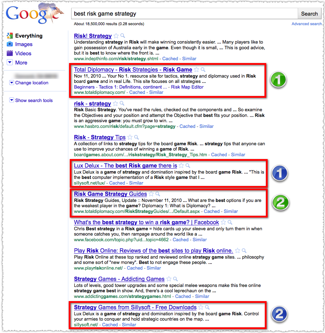The width and height of the screenshot is (325, 333).
Task: Select Everything in the sidebar
Action: pyautogui.click(x=29, y=36)
